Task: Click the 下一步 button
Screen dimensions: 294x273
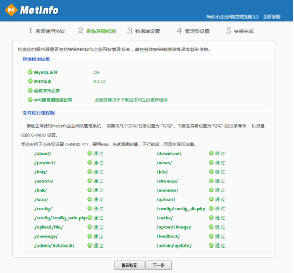Action: pyautogui.click(x=159, y=265)
